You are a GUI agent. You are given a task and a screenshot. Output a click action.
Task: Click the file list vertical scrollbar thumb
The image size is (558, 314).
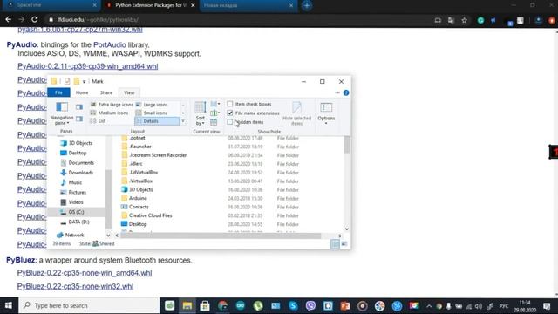coord(347,146)
